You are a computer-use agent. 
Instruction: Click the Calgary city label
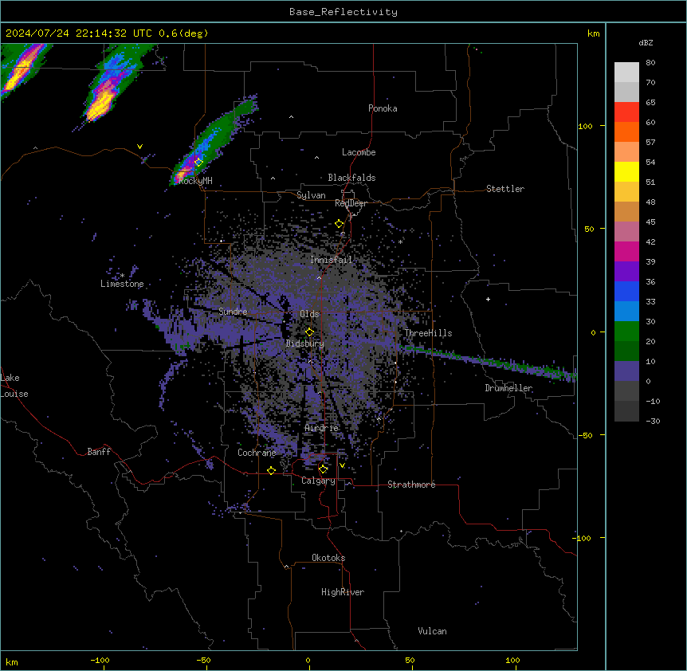(319, 481)
